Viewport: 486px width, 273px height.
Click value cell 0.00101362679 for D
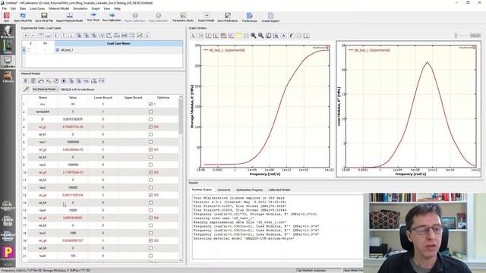click(x=73, y=119)
